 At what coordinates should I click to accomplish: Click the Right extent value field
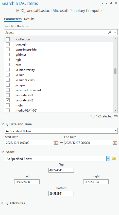[x=96, y=182]
